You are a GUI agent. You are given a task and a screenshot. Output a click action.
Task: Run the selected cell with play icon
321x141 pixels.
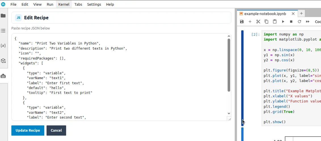point(283,22)
